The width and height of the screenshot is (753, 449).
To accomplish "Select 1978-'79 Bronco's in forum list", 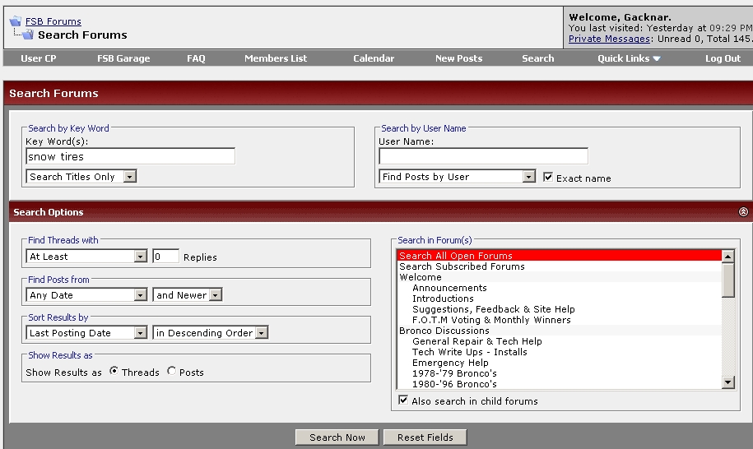I will pyautogui.click(x=560, y=373).
